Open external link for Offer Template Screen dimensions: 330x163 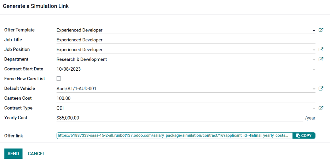[321, 30]
